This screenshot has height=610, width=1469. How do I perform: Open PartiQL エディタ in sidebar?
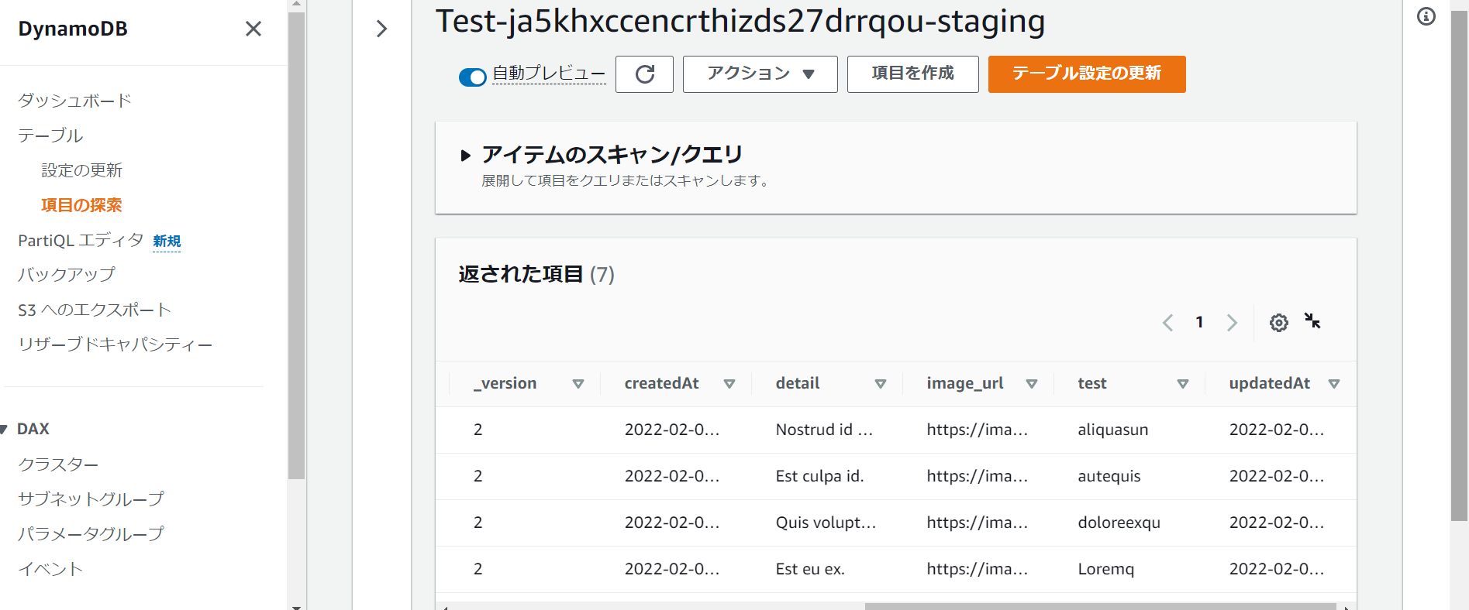click(81, 241)
